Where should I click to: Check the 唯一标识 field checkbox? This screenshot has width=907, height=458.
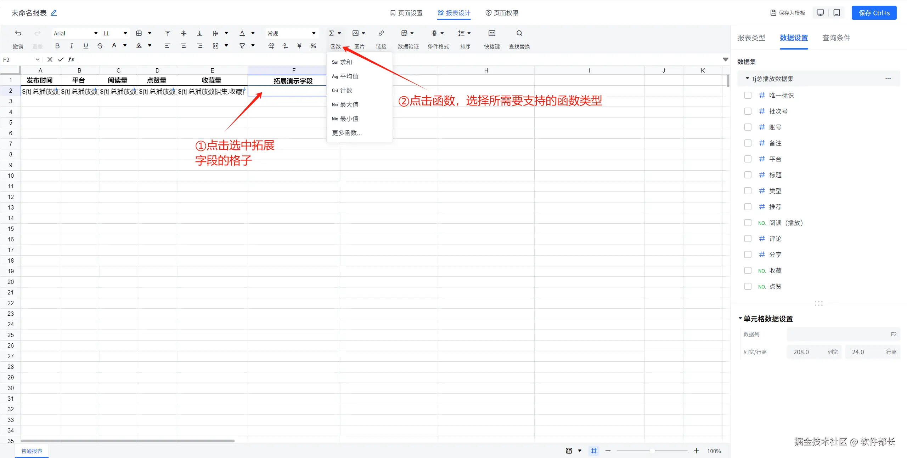coord(748,95)
